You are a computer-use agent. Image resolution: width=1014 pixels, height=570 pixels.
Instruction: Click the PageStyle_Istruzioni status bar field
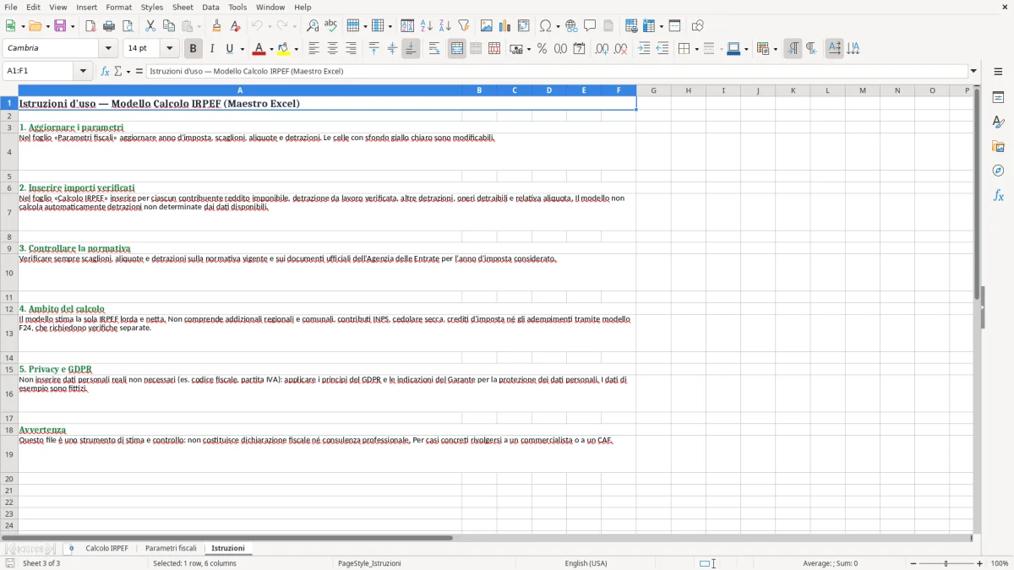[369, 563]
